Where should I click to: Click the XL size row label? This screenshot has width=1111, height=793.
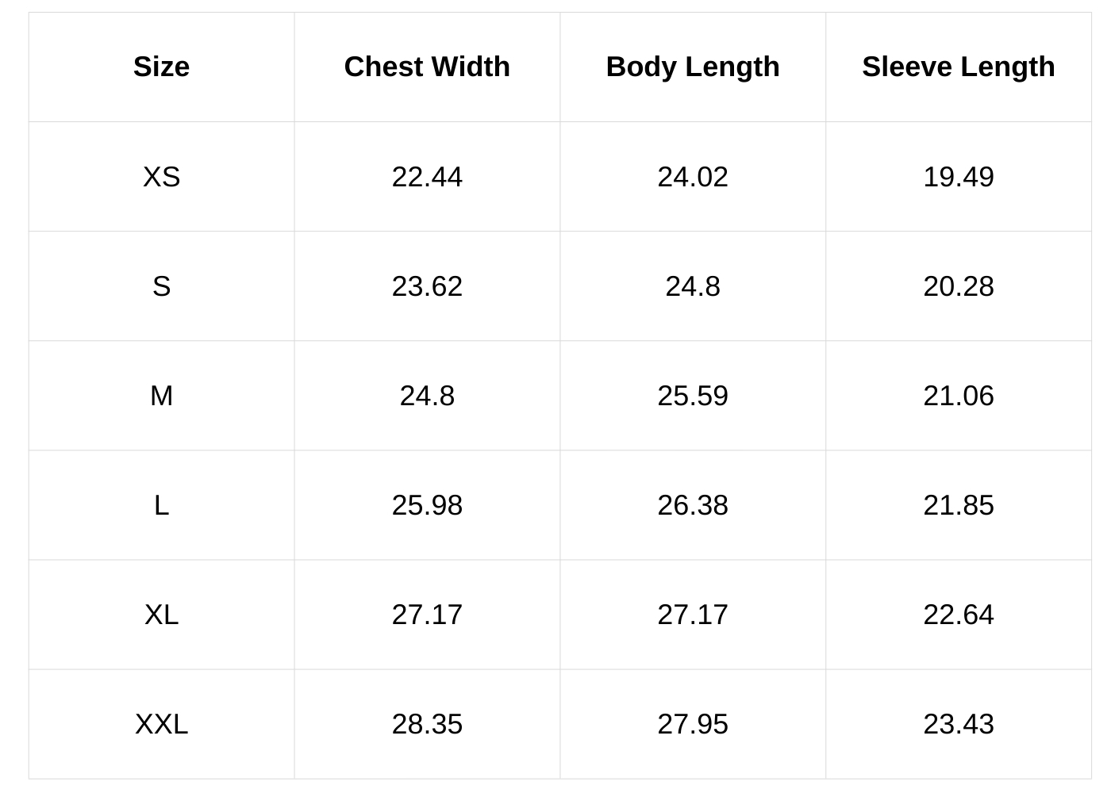pos(161,614)
